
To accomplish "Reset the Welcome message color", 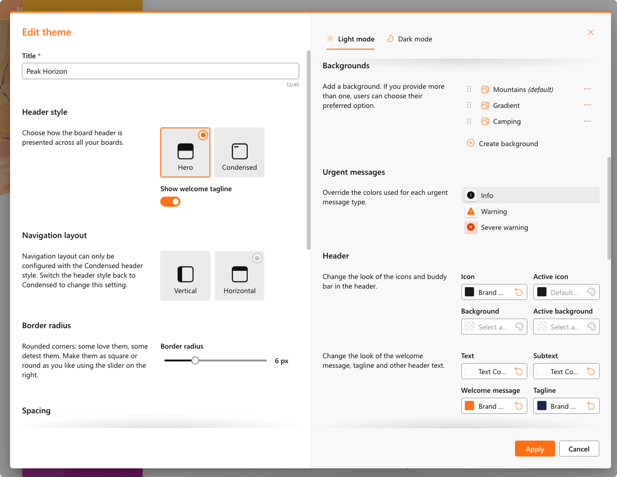I will pos(519,406).
